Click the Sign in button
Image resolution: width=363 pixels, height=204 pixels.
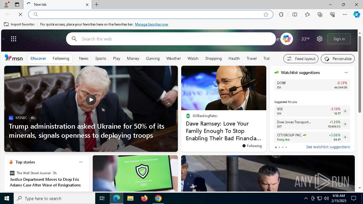(x=339, y=39)
